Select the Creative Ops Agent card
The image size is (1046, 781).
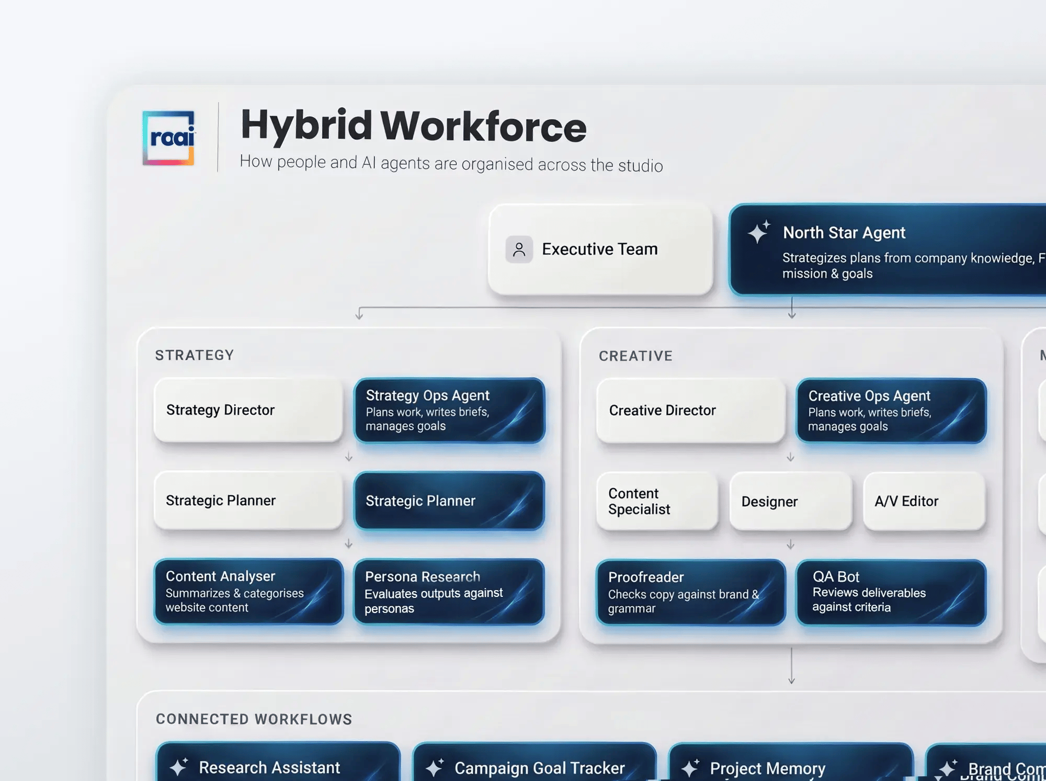[x=891, y=411]
